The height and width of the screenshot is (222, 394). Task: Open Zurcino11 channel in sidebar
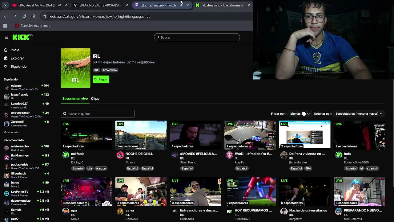click(x=26, y=123)
